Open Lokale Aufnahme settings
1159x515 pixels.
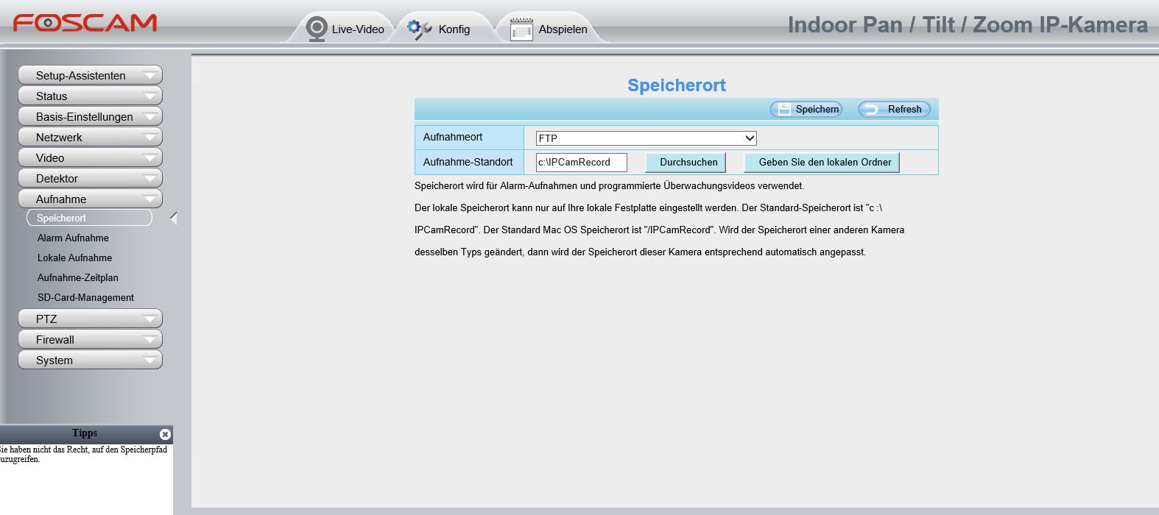click(74, 257)
